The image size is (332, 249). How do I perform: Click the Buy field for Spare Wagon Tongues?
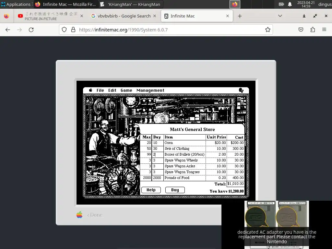click(158, 172)
